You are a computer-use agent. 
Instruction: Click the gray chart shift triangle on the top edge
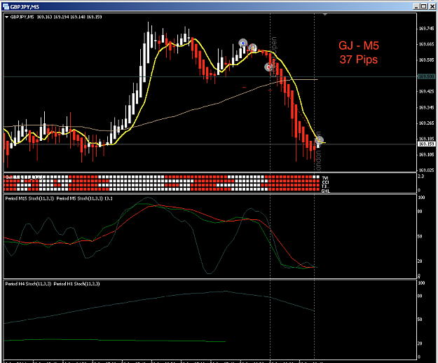(325, 14)
